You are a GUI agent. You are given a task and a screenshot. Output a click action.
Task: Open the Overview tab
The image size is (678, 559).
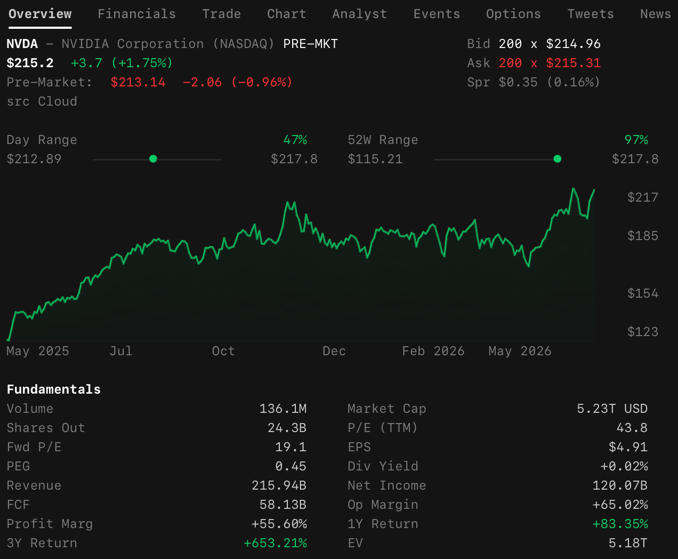pos(40,14)
